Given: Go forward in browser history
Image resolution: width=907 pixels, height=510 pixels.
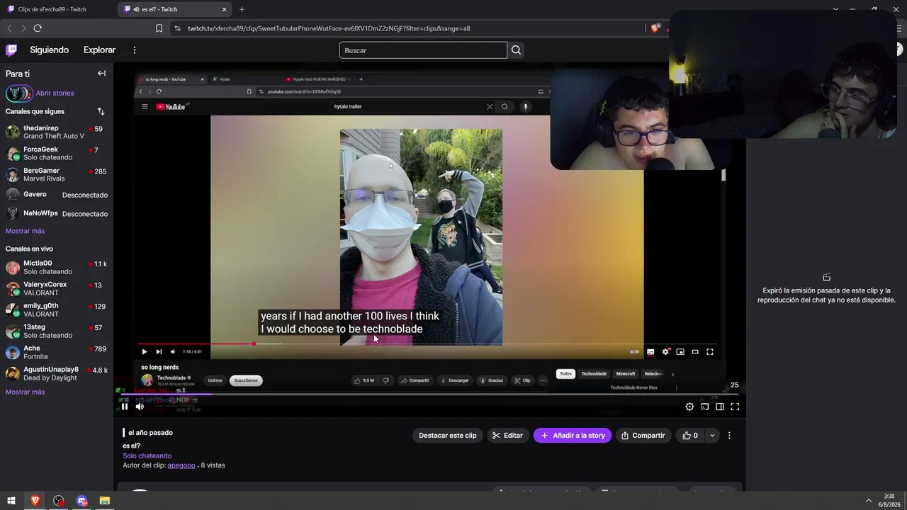Looking at the screenshot, I should pyautogui.click(x=23, y=28).
